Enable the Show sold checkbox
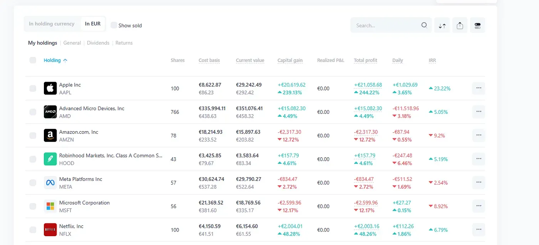 click(x=114, y=25)
